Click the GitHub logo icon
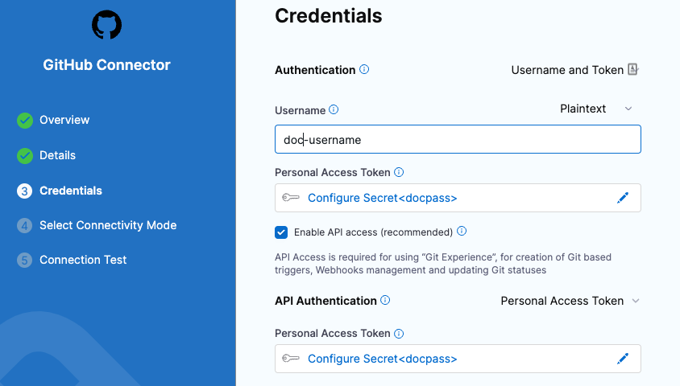Image resolution: width=680 pixels, height=386 pixels. pos(106,25)
